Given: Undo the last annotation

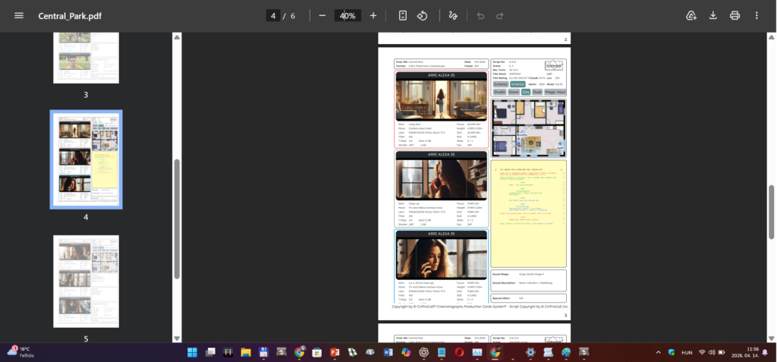Looking at the screenshot, I should pos(480,16).
